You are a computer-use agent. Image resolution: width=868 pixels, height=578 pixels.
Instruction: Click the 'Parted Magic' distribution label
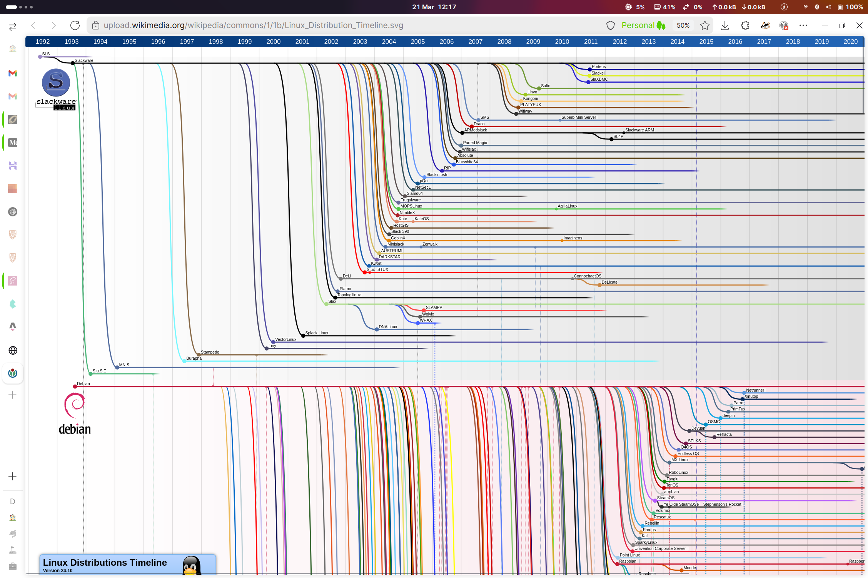coord(475,143)
